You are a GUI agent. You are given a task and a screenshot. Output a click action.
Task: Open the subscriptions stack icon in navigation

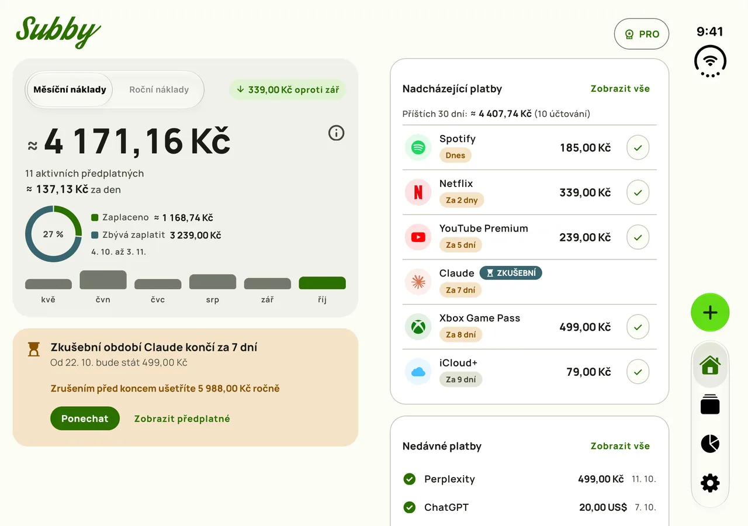[710, 404]
